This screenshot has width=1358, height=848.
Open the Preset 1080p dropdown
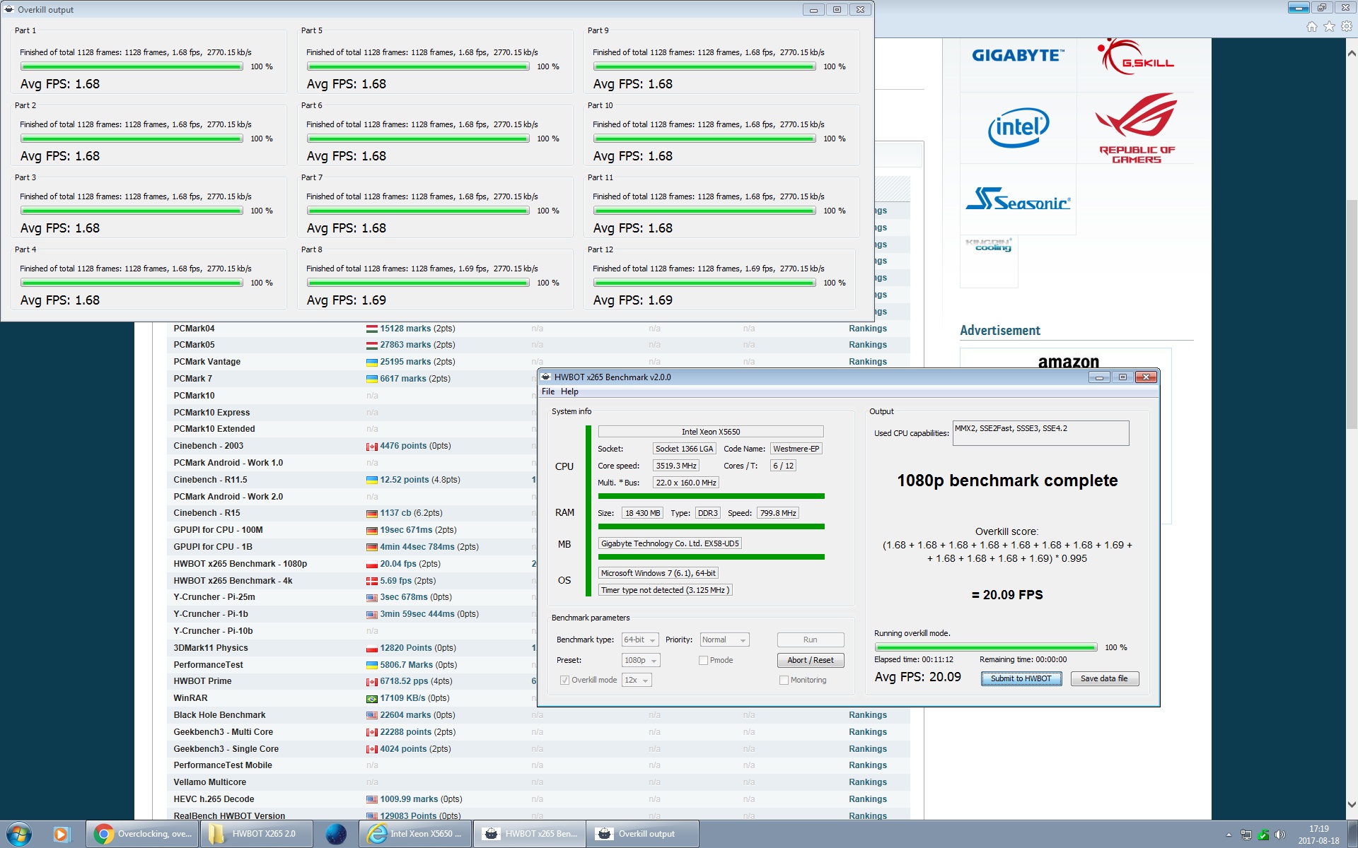pyautogui.click(x=640, y=660)
